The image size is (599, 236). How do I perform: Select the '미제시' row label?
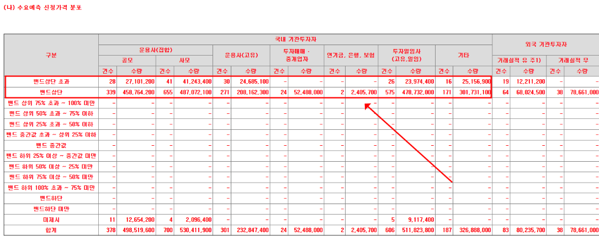[51, 219]
